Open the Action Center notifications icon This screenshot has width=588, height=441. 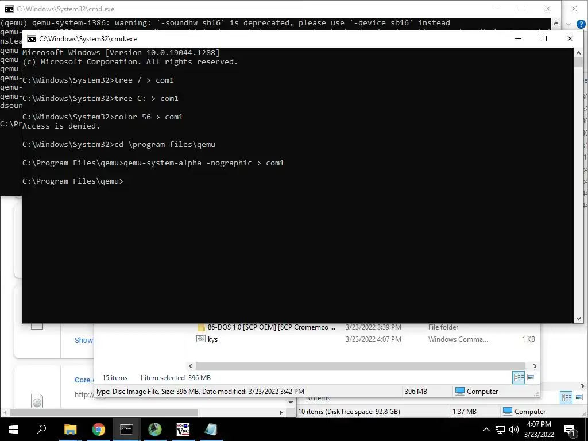[570, 430]
